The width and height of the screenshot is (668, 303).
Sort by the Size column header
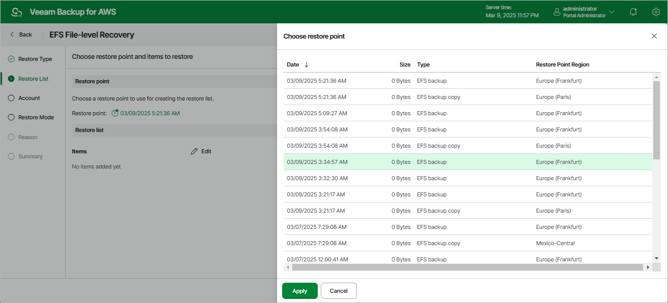405,64
